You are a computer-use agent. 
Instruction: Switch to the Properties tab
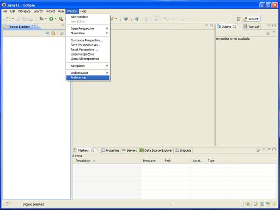coord(110,150)
